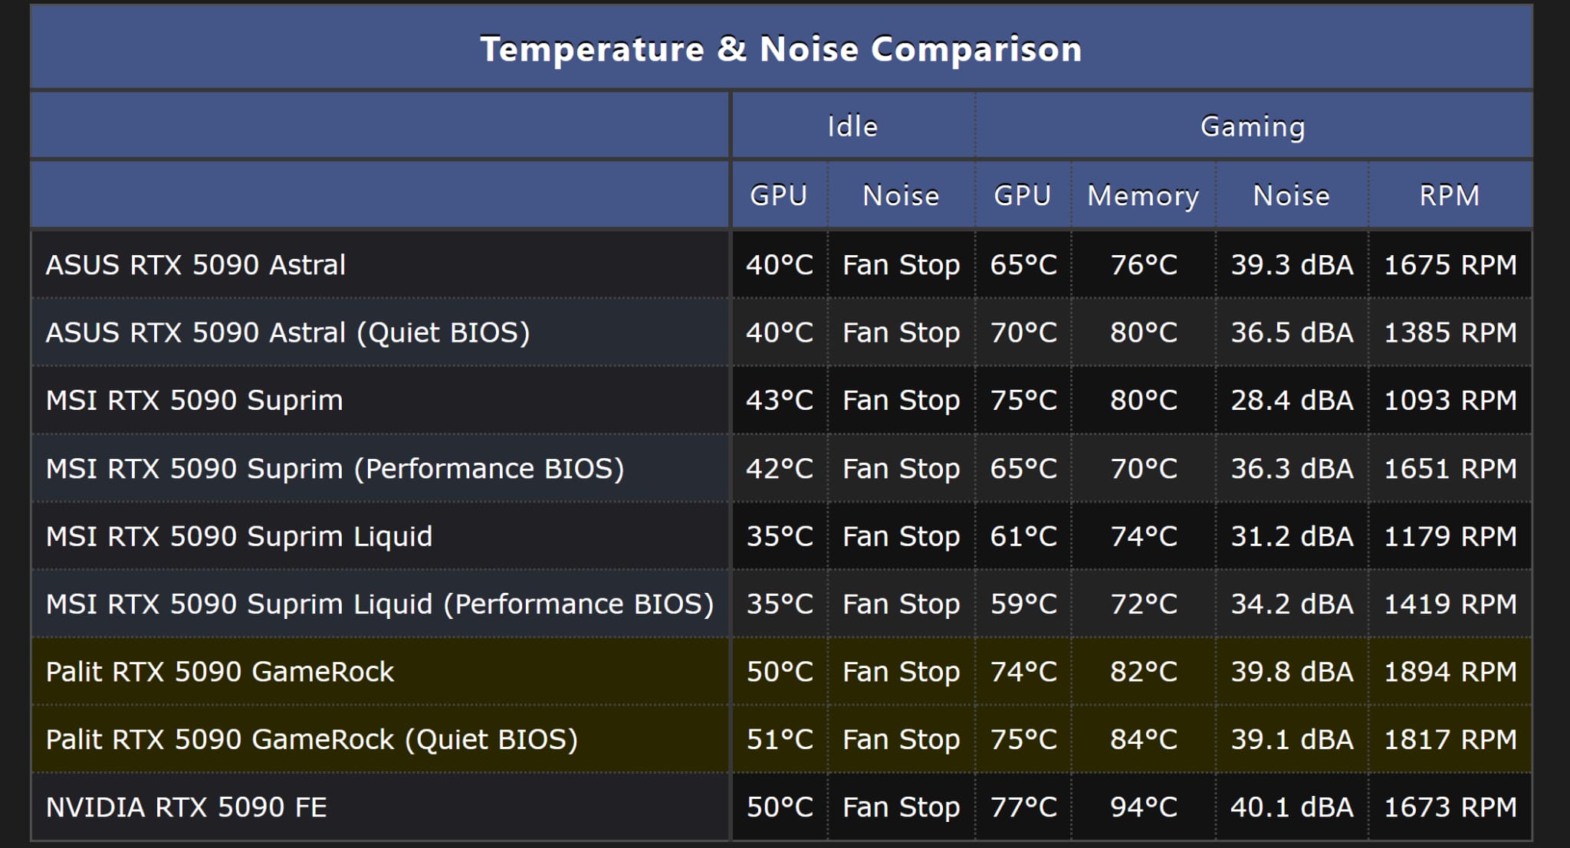
Task: Select MSI RTX 5090 Suprim Liquid row label
Action: 239,536
